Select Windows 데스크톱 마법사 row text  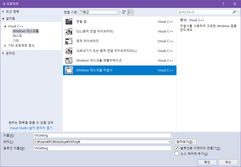point(94,70)
